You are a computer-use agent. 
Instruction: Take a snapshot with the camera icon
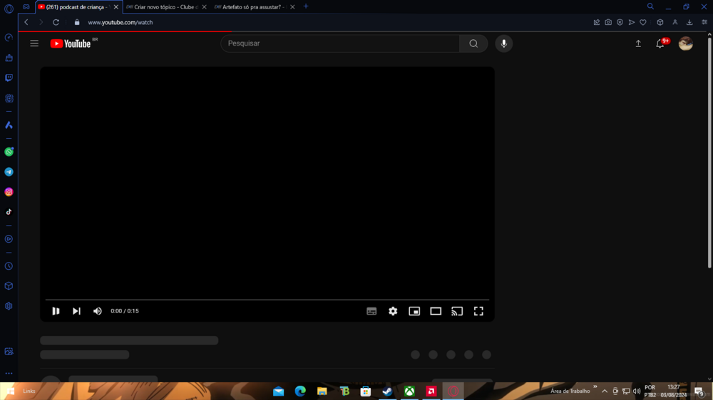pos(608,22)
